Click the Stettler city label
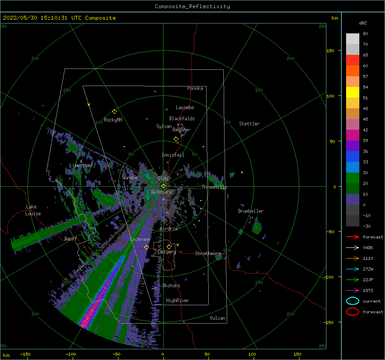This screenshot has height=360, width=385. (249, 124)
